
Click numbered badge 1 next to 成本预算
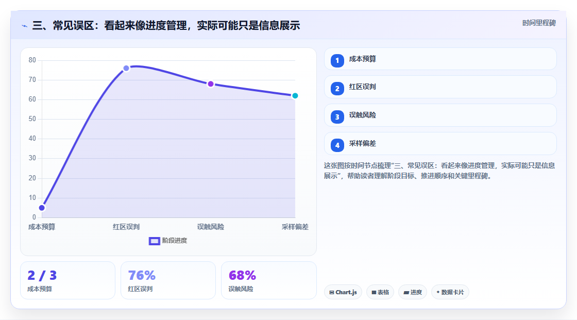337,60
